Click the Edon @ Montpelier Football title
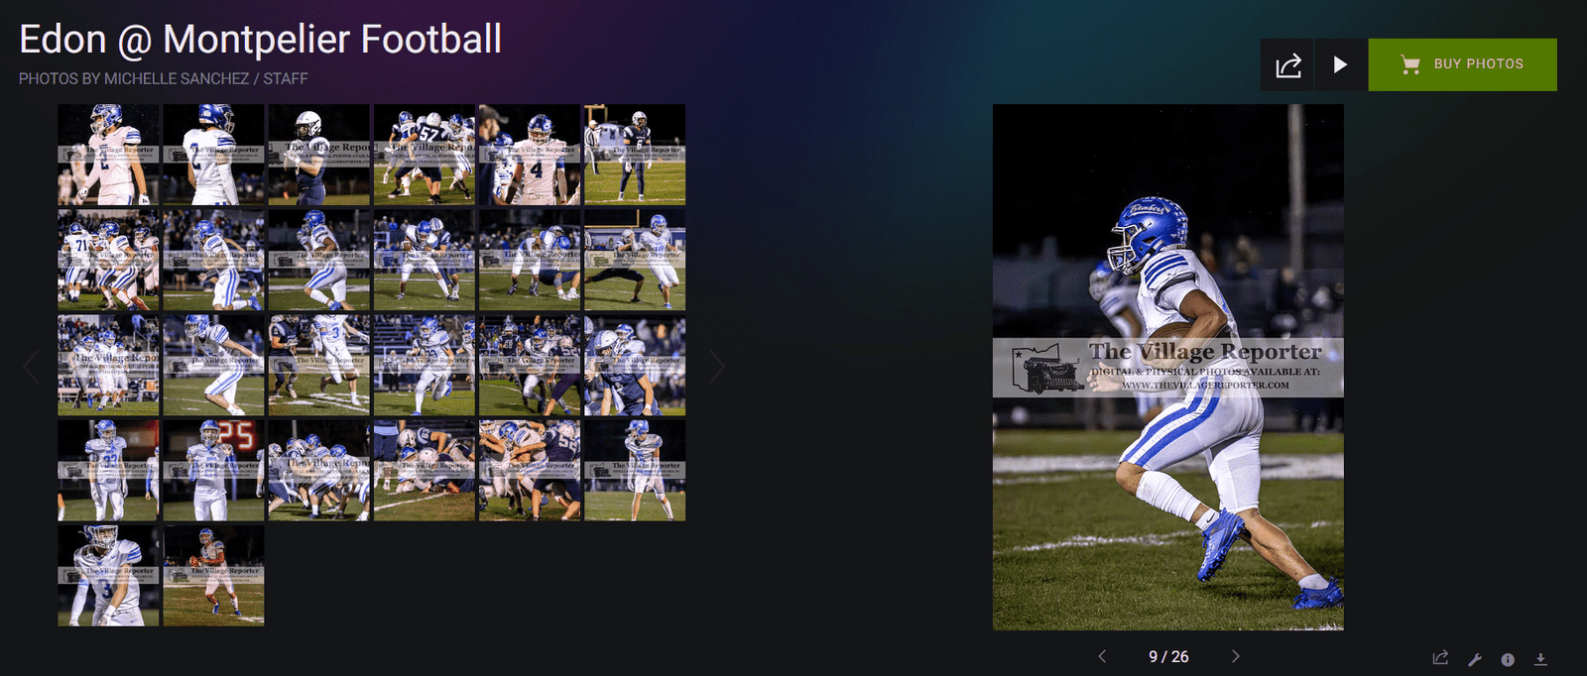Viewport: 1587px width, 676px height. pyautogui.click(x=260, y=40)
